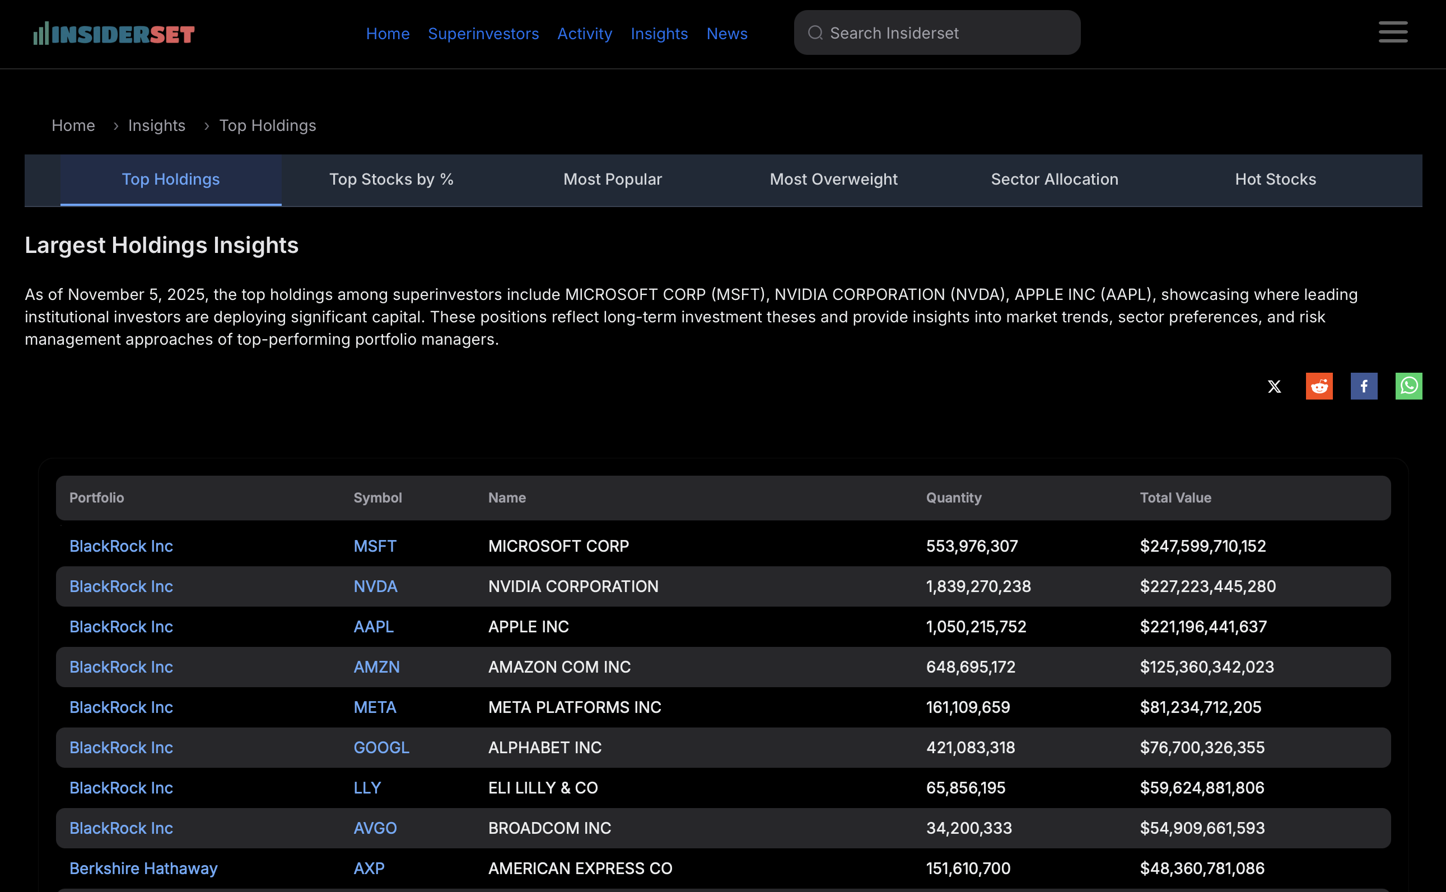Click the Insights breadcrumb link
The height and width of the screenshot is (892, 1446).
(156, 125)
